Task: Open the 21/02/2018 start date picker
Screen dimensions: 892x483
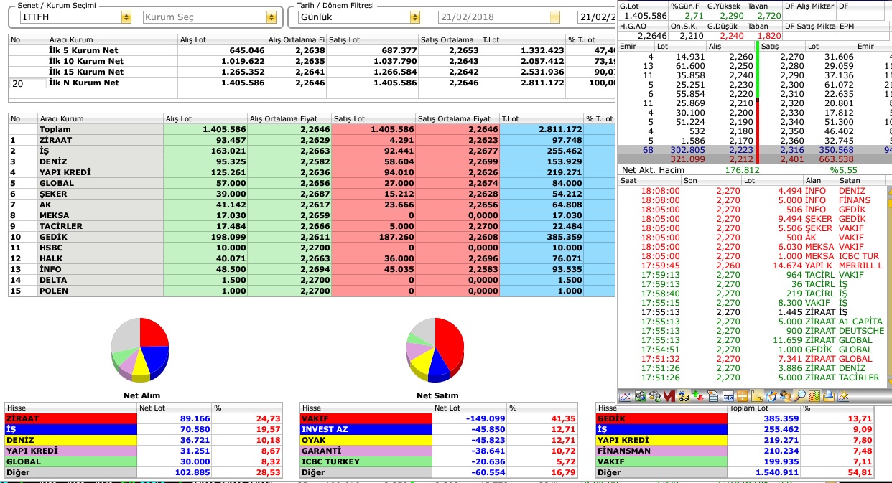Action: pos(555,17)
